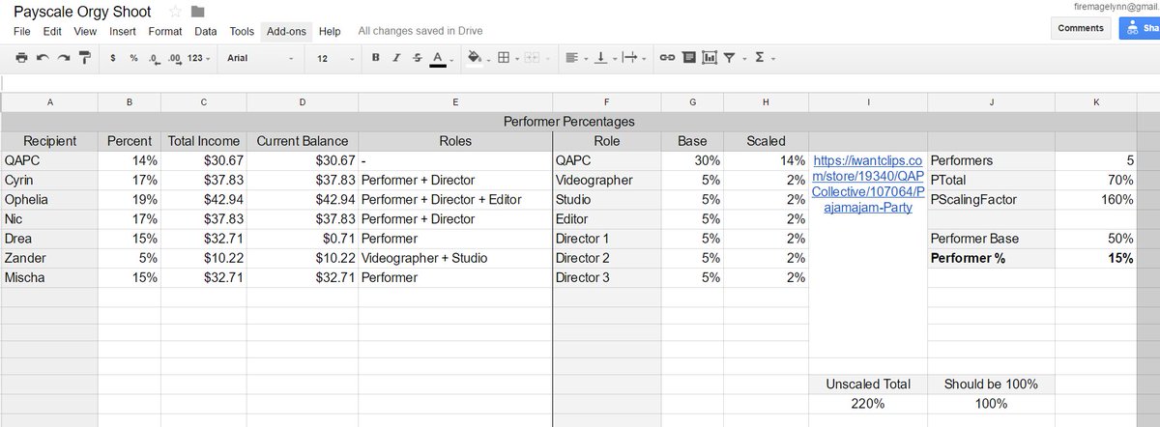The image size is (1160, 427).
Task: Decrease decimal places
Action: pos(154,58)
